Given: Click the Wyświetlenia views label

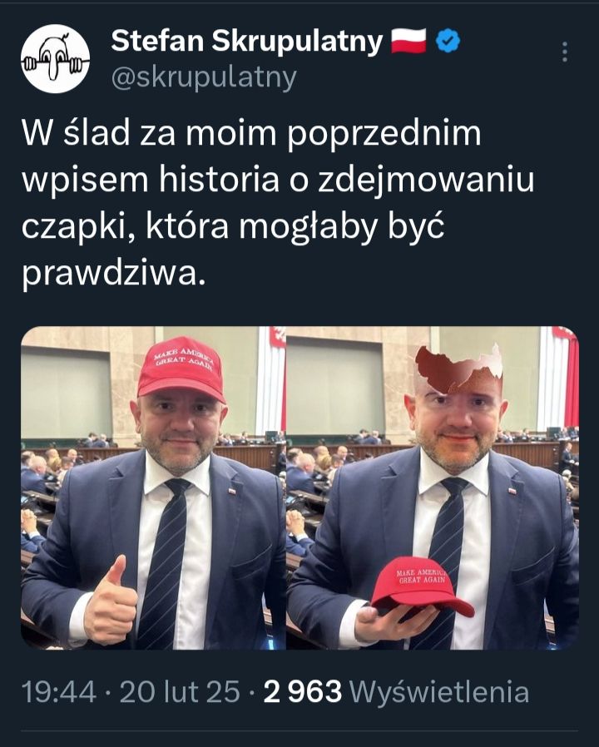Looking at the screenshot, I should pyautogui.click(x=439, y=692).
